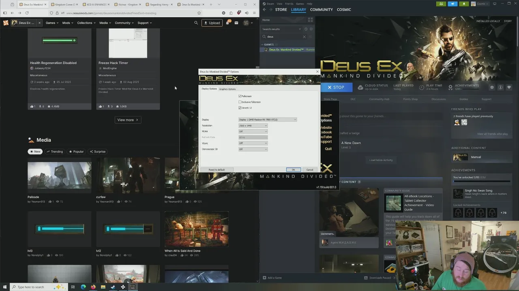Open Health Regeneration Disabled mod title

pos(53,63)
